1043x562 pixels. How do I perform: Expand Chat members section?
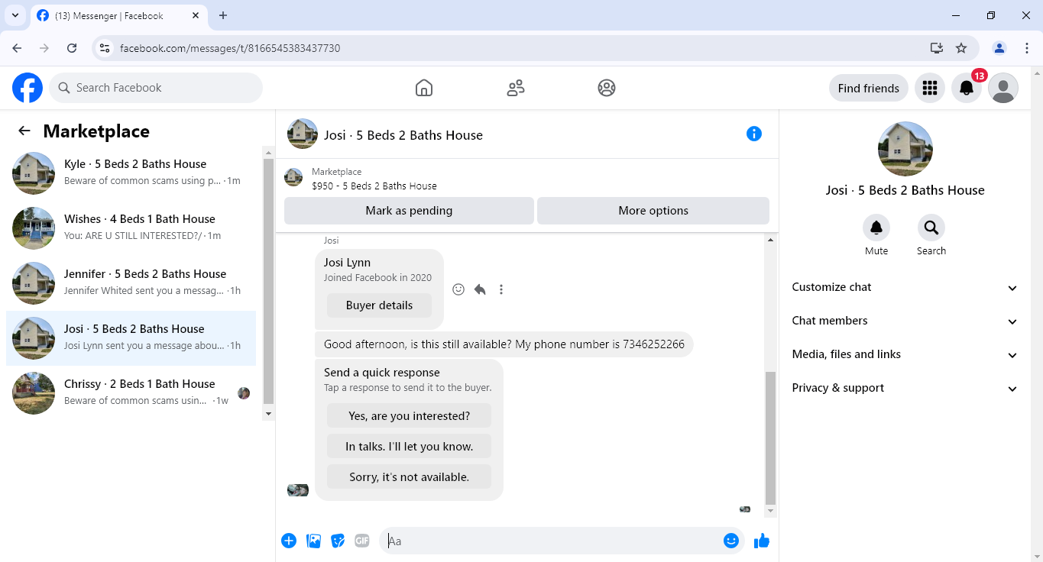coord(905,321)
